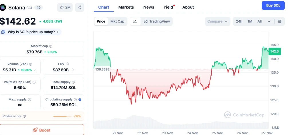Screen dimensions: 288x135
Task: Click the Profile score info icon
Action: point(24,116)
